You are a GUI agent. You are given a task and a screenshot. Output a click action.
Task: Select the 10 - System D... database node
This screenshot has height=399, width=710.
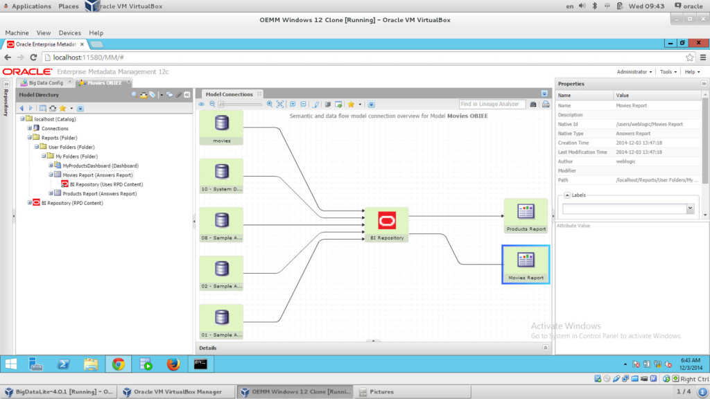pos(221,176)
